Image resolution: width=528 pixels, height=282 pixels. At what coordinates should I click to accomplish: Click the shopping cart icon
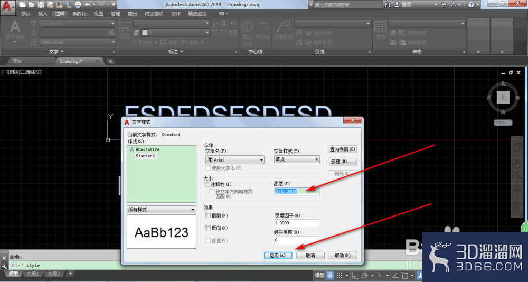point(444,5)
